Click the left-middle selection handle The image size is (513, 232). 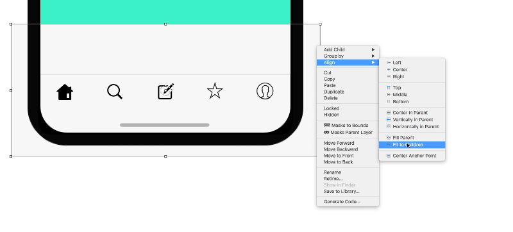pyautogui.click(x=11, y=90)
